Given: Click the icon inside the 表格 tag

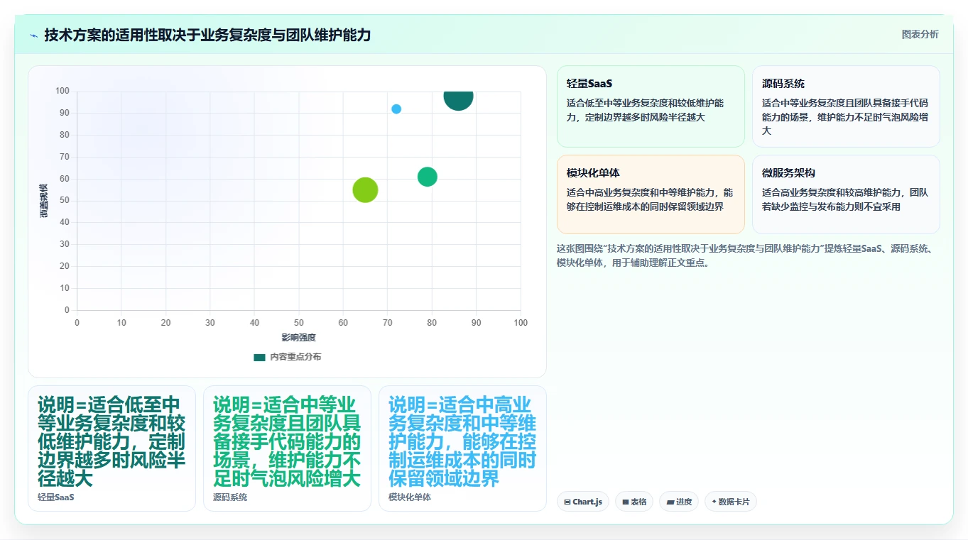Looking at the screenshot, I should coord(625,502).
